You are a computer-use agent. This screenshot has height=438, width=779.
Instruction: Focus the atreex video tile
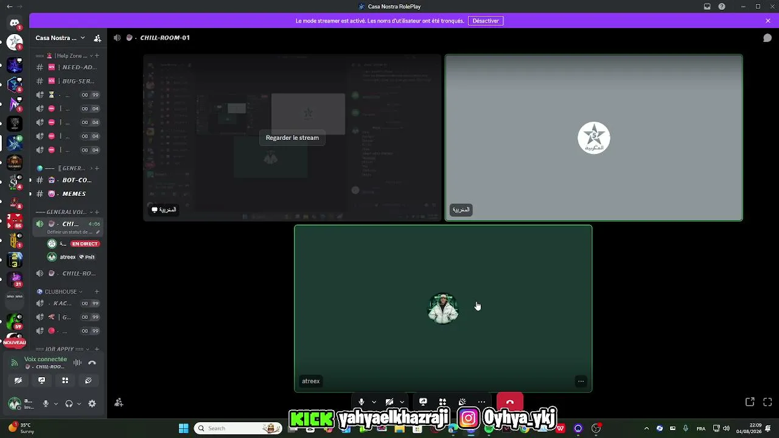pos(443,308)
